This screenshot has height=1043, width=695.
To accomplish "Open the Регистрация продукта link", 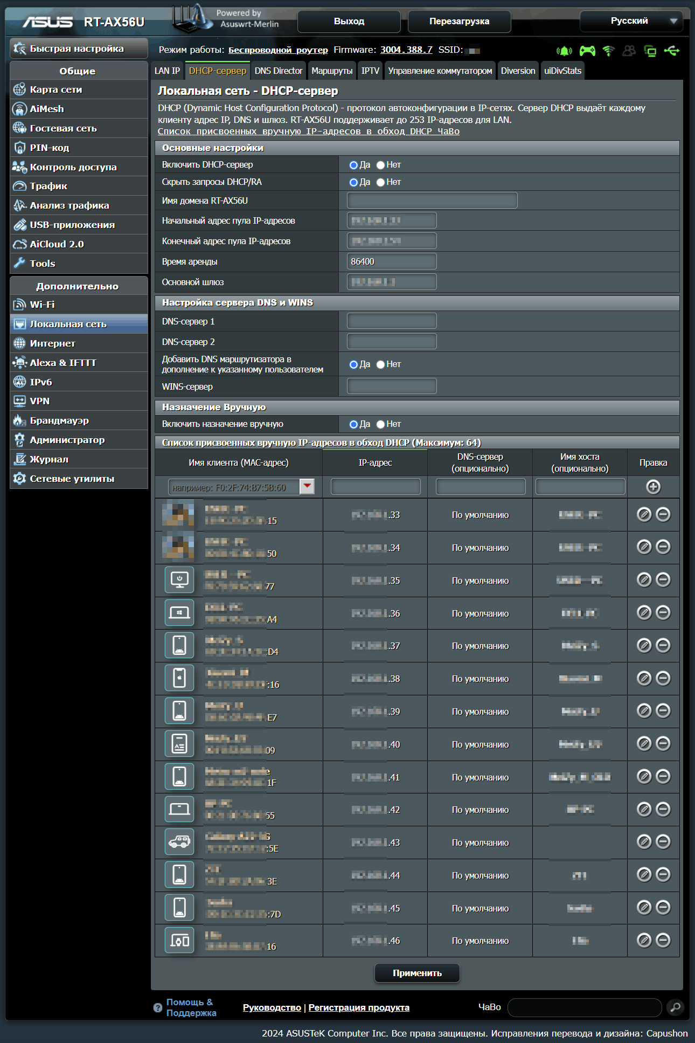I will pos(359,1007).
